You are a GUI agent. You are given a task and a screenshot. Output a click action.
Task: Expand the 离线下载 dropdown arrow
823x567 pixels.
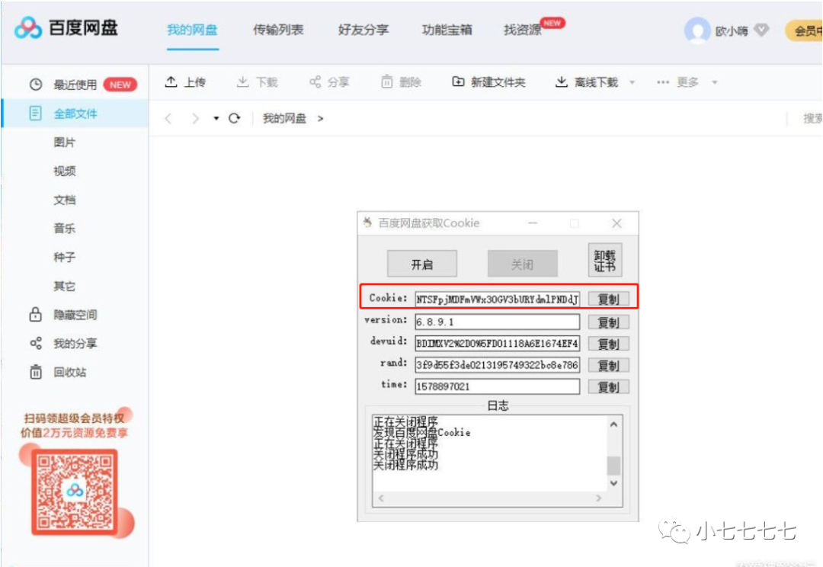coord(632,82)
